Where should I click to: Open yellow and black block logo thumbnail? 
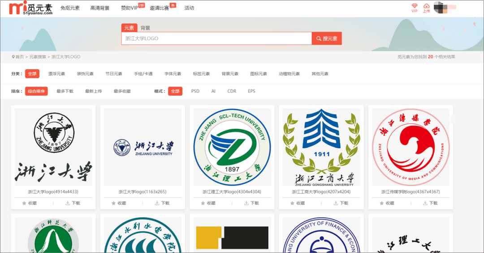click(x=232, y=235)
